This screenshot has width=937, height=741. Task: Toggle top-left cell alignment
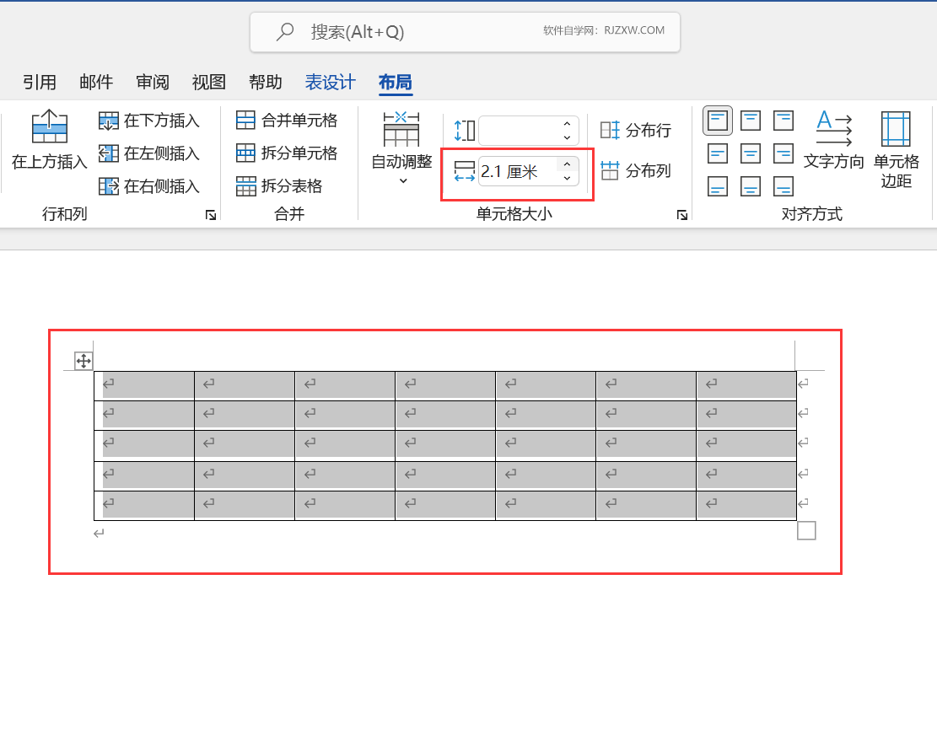coord(717,120)
